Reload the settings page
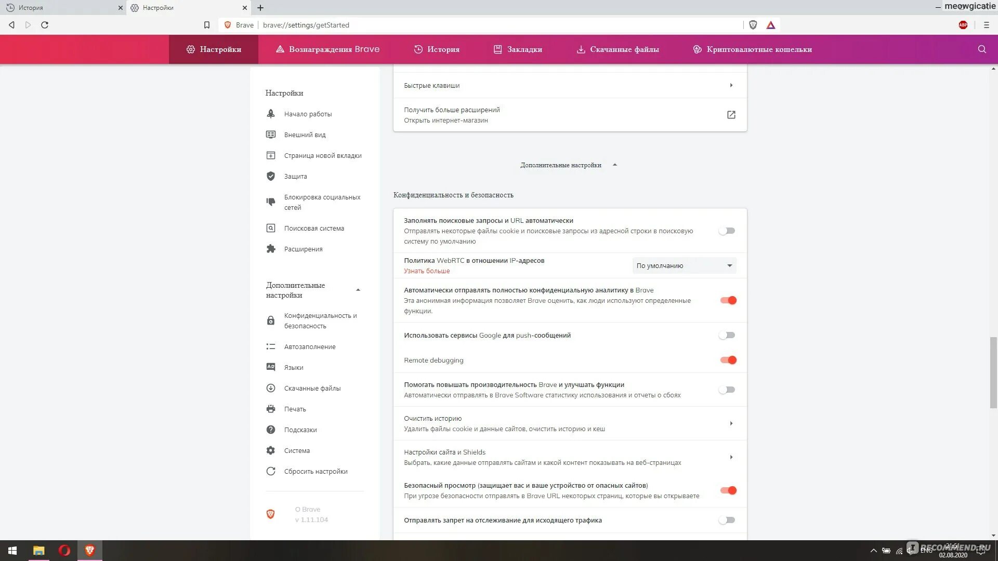The width and height of the screenshot is (998, 561). (x=45, y=25)
